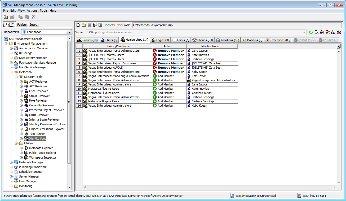Viewport: 346px width, 201px height.
Task: Click the Delete X toolbar icon
Action: click(x=34, y=17)
